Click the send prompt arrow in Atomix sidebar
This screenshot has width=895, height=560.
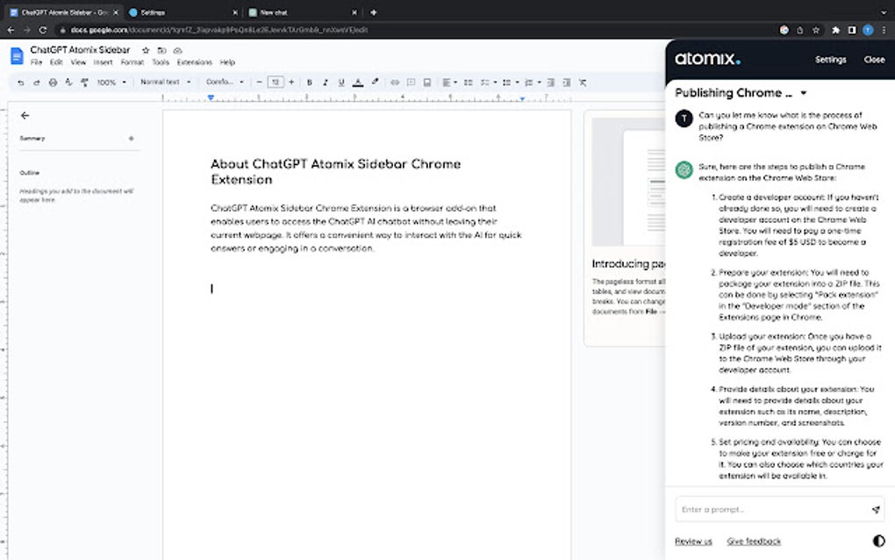[x=874, y=509]
